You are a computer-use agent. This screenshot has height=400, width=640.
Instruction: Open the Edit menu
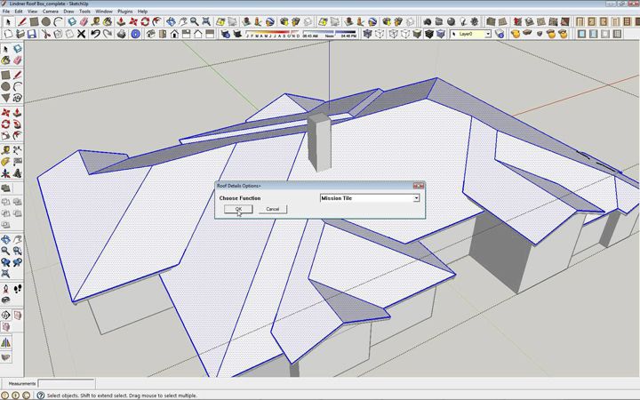(19, 11)
